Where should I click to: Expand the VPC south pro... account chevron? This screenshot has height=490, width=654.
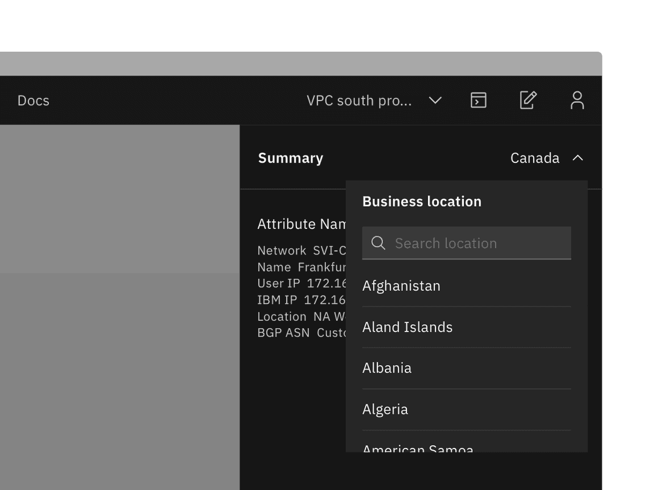pyautogui.click(x=435, y=100)
